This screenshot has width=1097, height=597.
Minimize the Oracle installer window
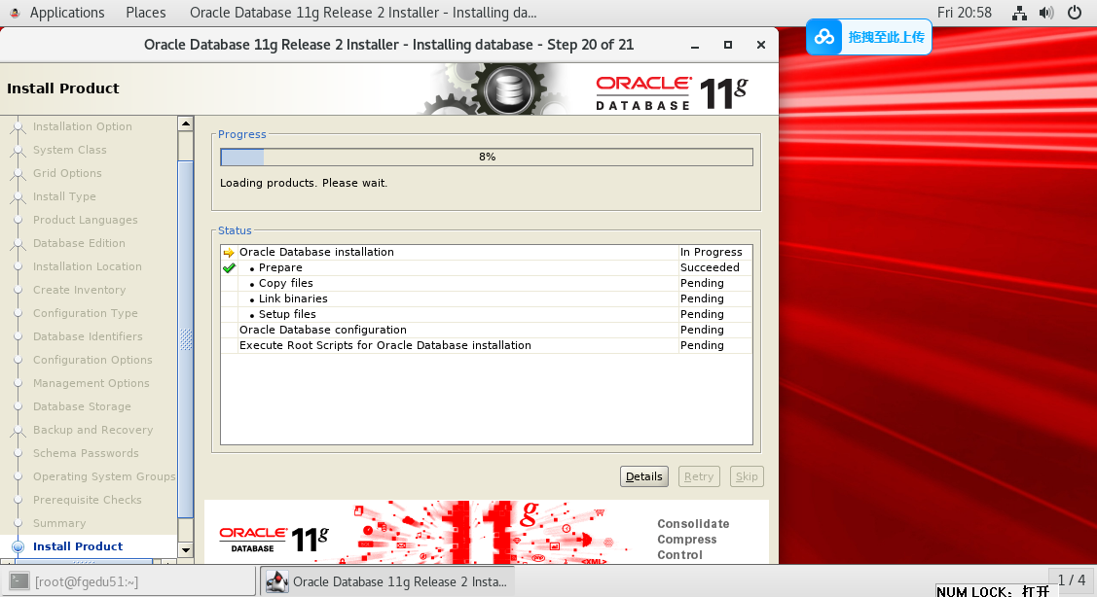coord(695,45)
